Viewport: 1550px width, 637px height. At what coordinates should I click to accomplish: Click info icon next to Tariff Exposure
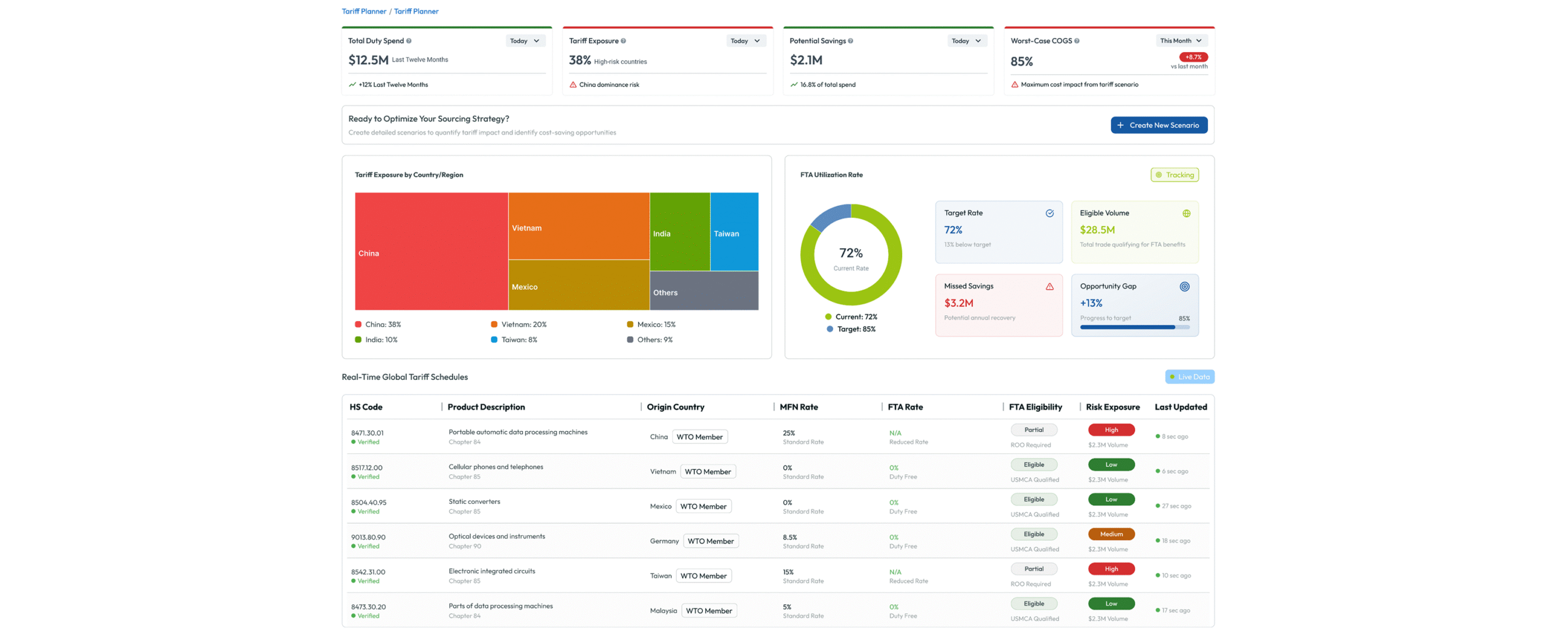(x=623, y=41)
